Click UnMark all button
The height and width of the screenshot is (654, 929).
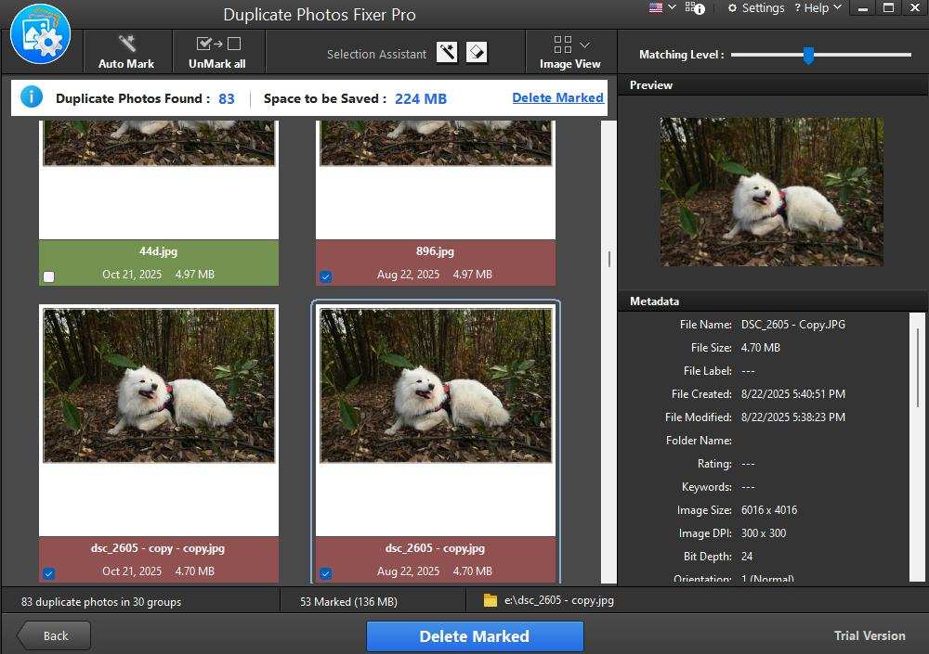click(x=217, y=52)
